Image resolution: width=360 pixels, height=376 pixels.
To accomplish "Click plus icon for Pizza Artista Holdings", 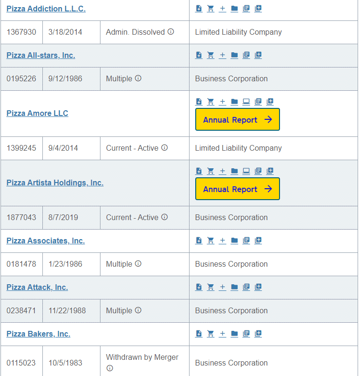I will [222, 171].
